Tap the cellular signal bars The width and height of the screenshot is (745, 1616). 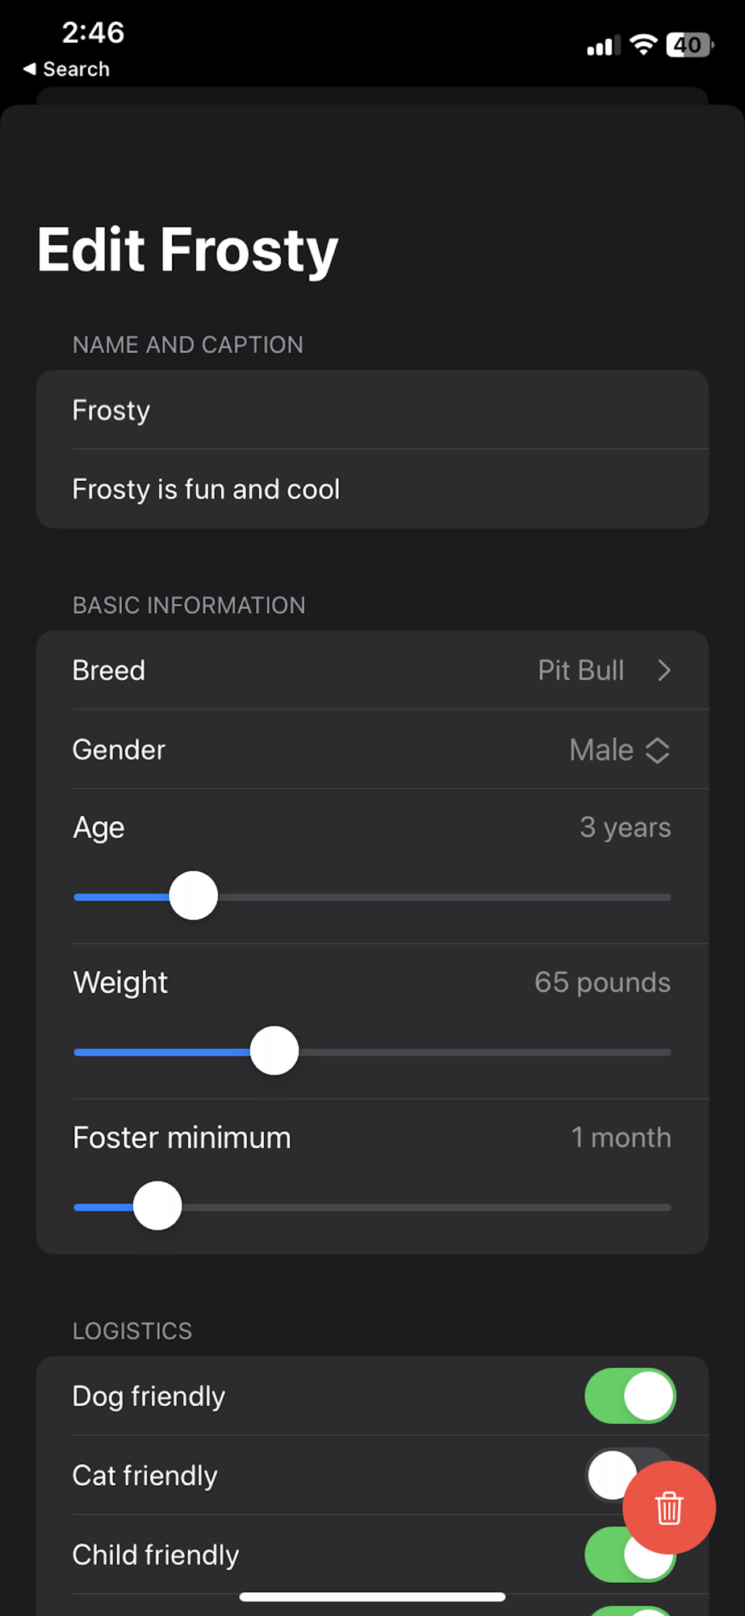coord(603,46)
